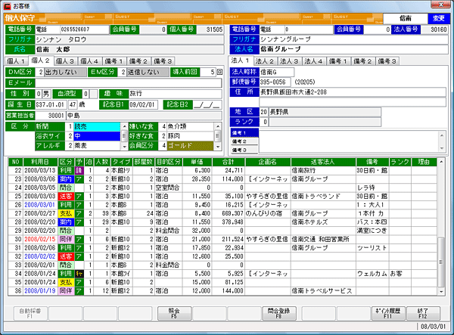Click the 利用日 column header
Screen dimensions: 454x335
point(40,162)
